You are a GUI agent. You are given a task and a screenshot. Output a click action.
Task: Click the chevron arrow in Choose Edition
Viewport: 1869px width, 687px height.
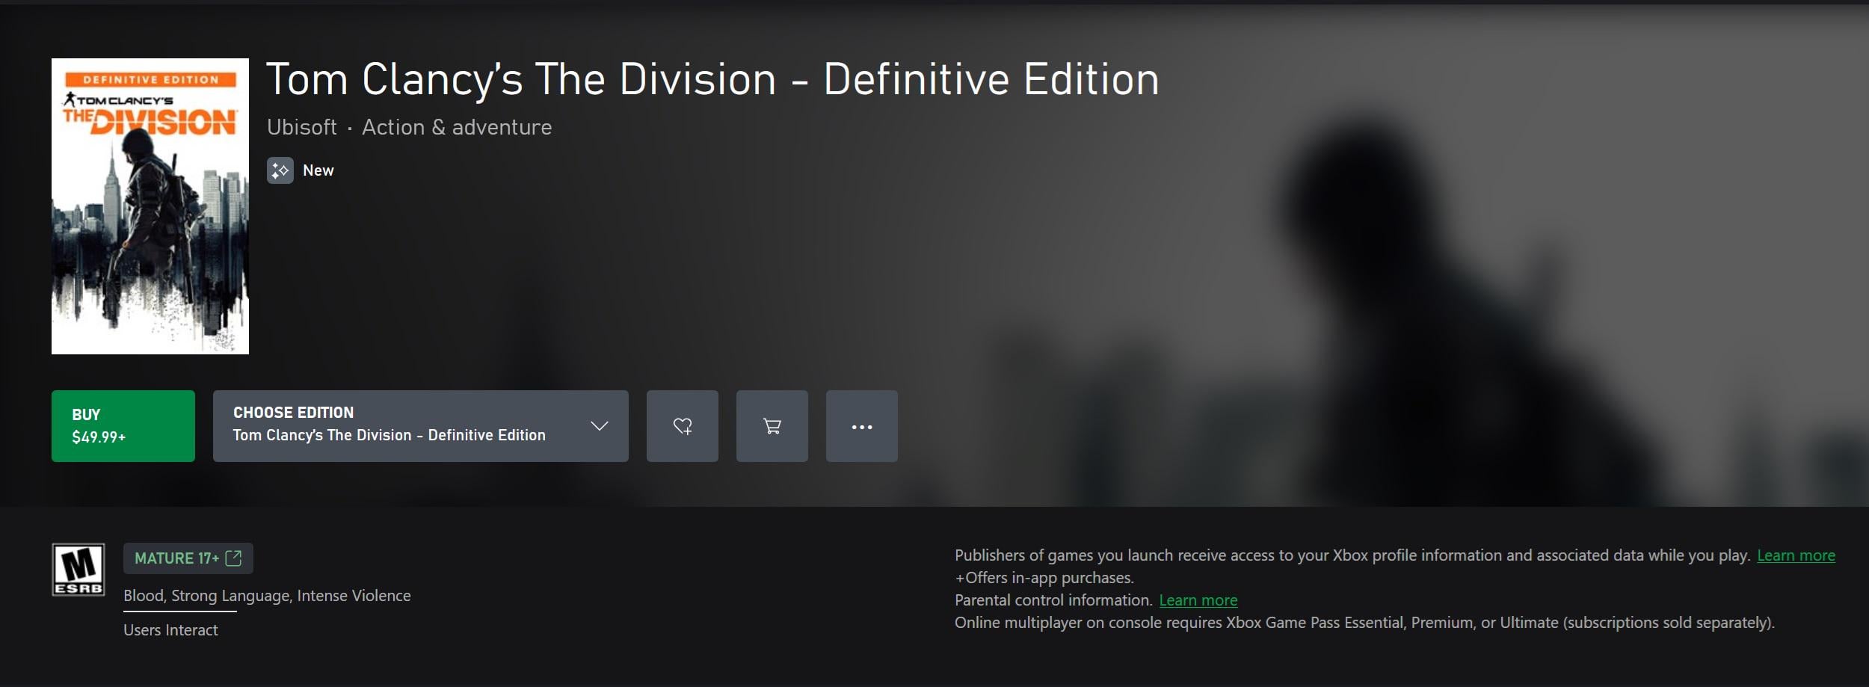click(x=599, y=426)
